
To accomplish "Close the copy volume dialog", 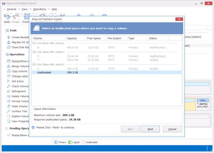I will tap(179, 19).
